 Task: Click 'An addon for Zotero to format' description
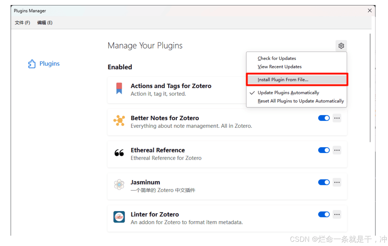point(187,222)
